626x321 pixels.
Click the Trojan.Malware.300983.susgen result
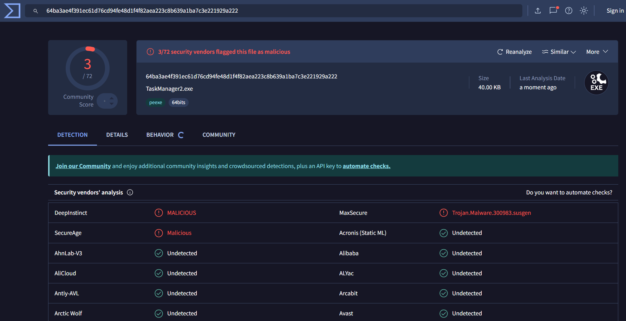491,213
